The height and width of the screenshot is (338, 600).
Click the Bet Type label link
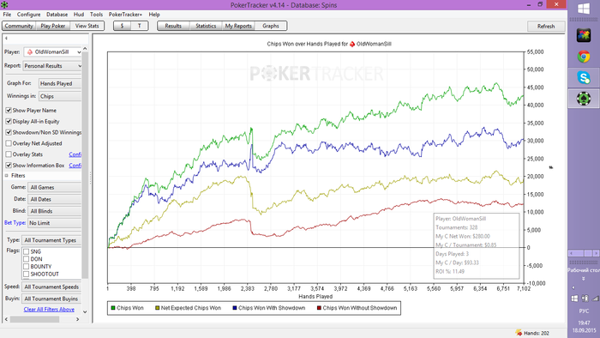coord(15,222)
